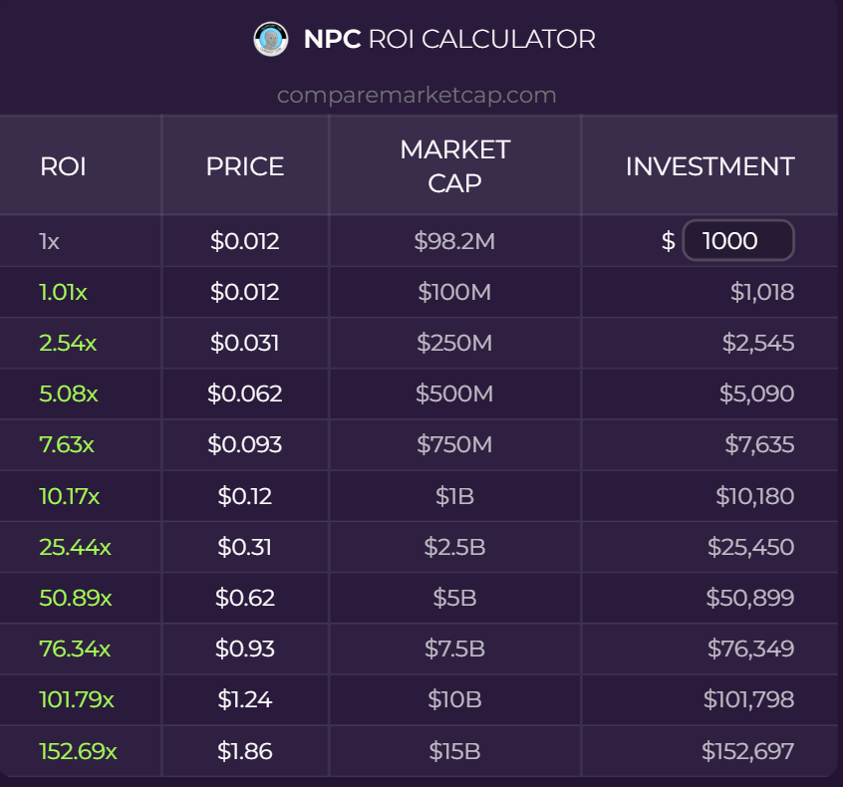Click the ROI column header
Image resolution: width=843 pixels, height=787 pixels.
pos(63,166)
